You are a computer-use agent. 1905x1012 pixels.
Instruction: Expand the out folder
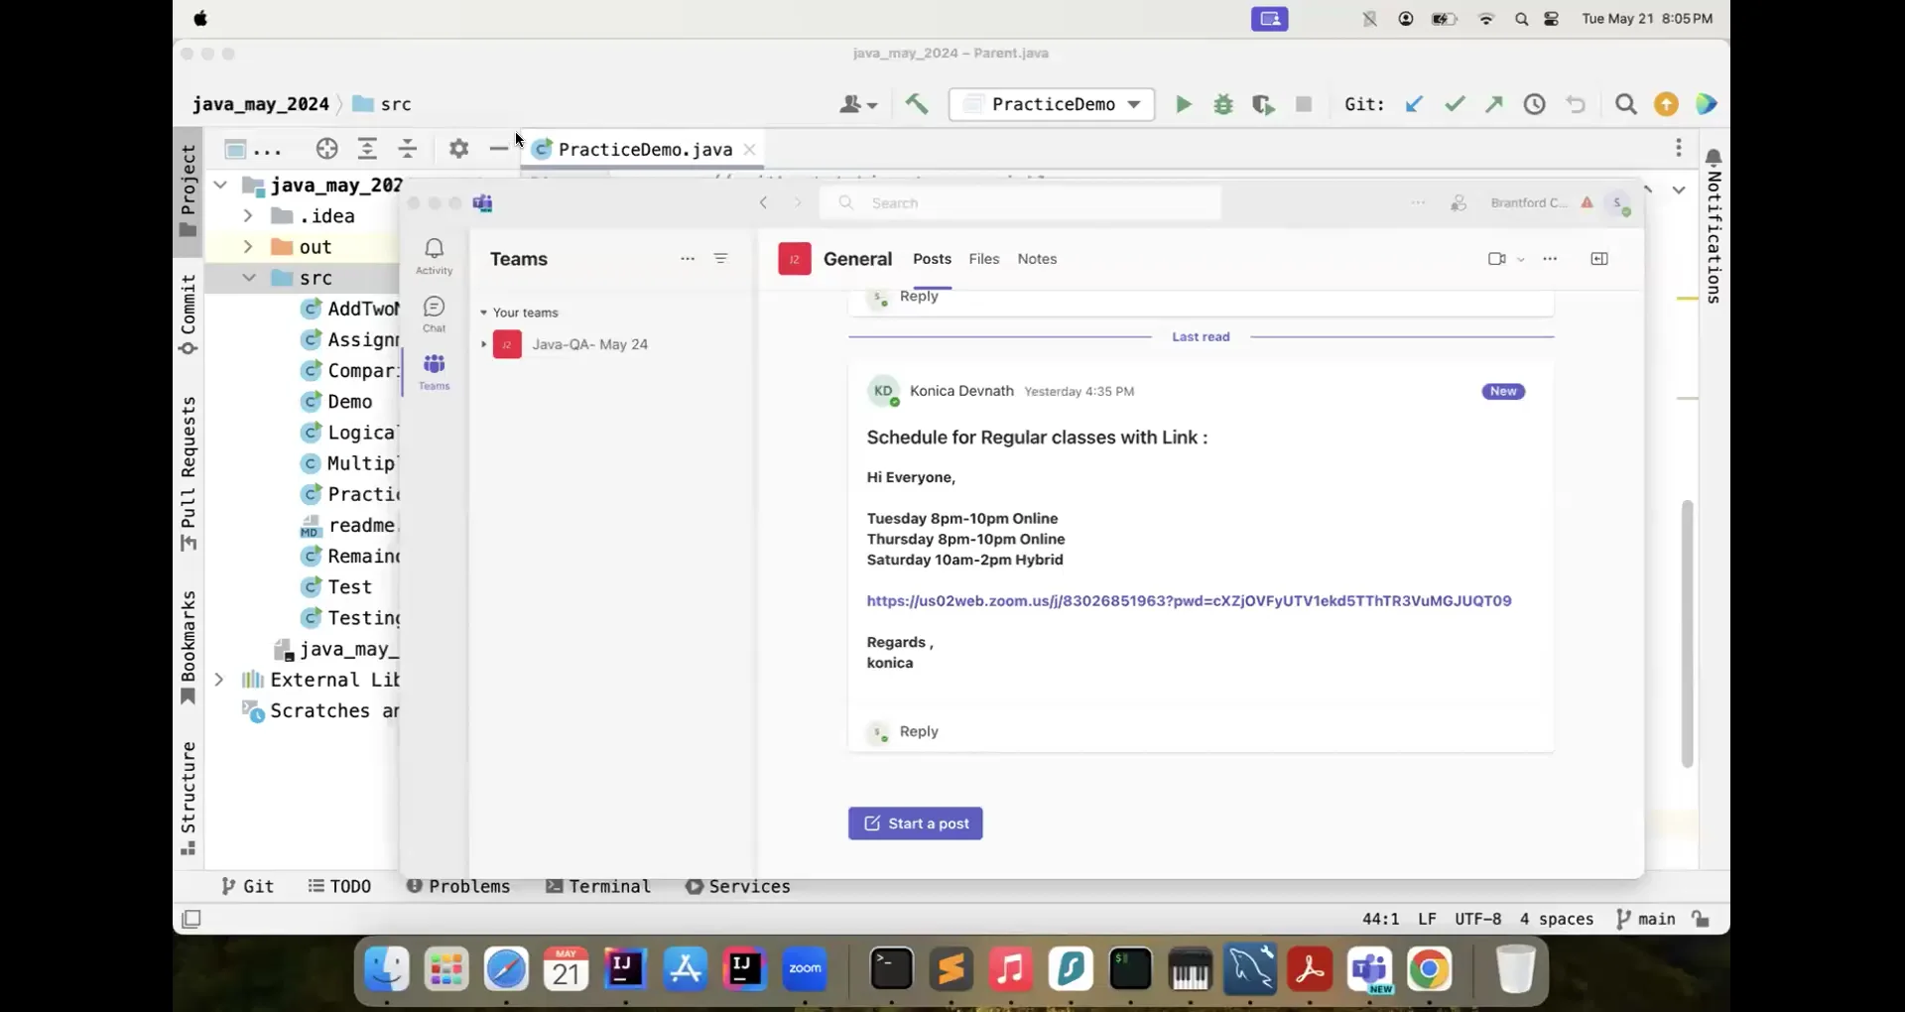coord(248,246)
